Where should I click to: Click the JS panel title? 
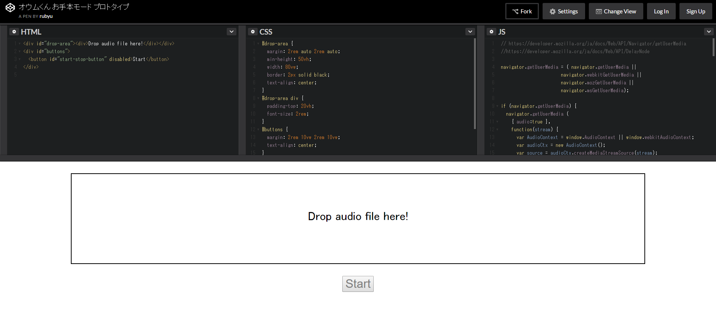tap(502, 32)
